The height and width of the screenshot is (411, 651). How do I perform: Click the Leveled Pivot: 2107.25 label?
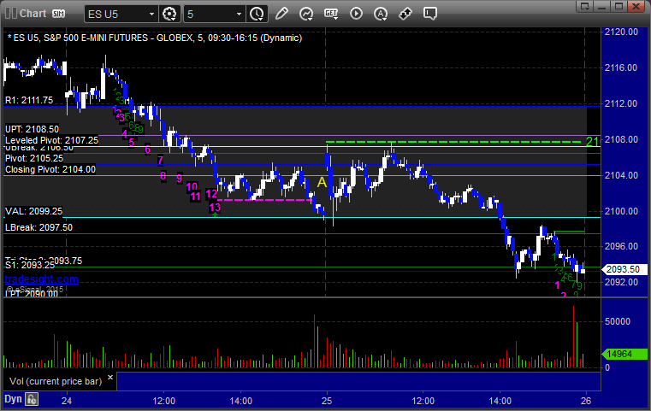[52, 140]
